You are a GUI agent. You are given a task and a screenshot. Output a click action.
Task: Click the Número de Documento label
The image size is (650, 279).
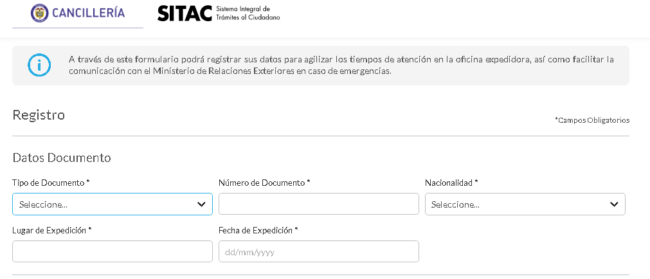tap(264, 183)
